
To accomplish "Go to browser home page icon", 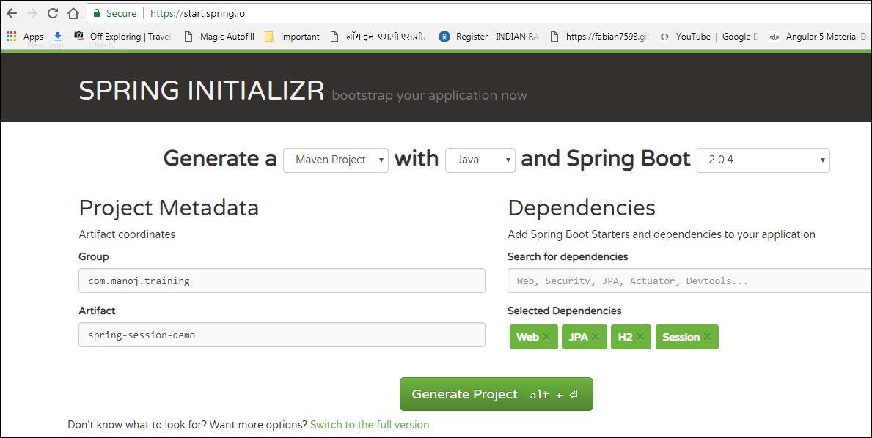I will click(73, 13).
